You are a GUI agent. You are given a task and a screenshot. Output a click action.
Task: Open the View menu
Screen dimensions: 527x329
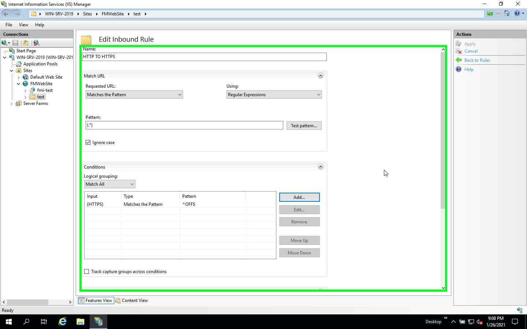(x=23, y=24)
